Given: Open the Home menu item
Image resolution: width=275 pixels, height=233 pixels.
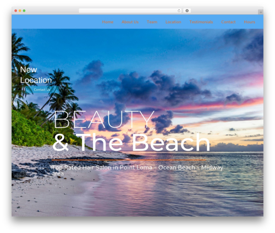Looking at the screenshot, I should click(108, 22).
